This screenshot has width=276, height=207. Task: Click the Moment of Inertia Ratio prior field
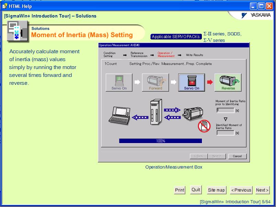(x=226, y=110)
